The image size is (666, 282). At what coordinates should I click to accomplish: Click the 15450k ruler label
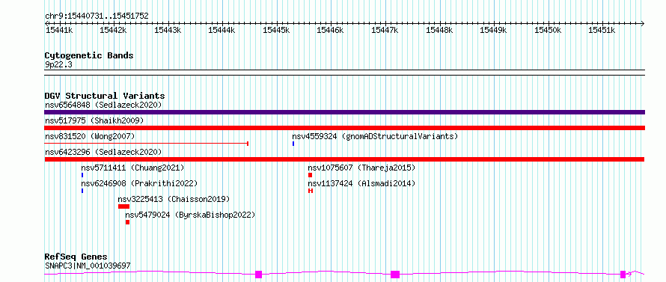(548, 30)
